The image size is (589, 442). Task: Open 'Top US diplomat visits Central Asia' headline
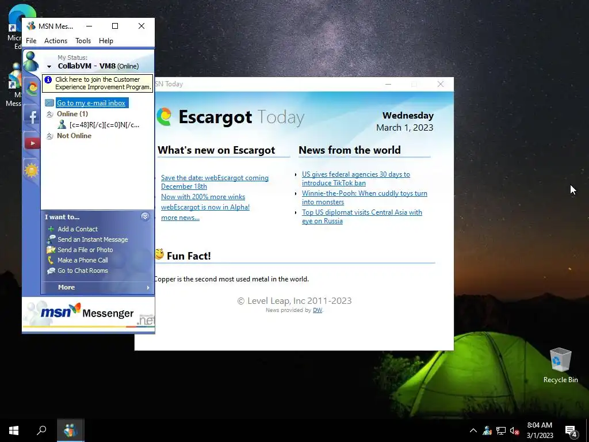click(x=362, y=216)
